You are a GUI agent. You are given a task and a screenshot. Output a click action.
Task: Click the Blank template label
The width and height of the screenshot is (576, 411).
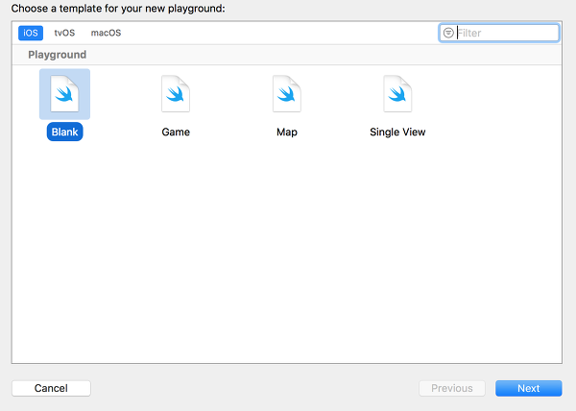[x=64, y=132]
